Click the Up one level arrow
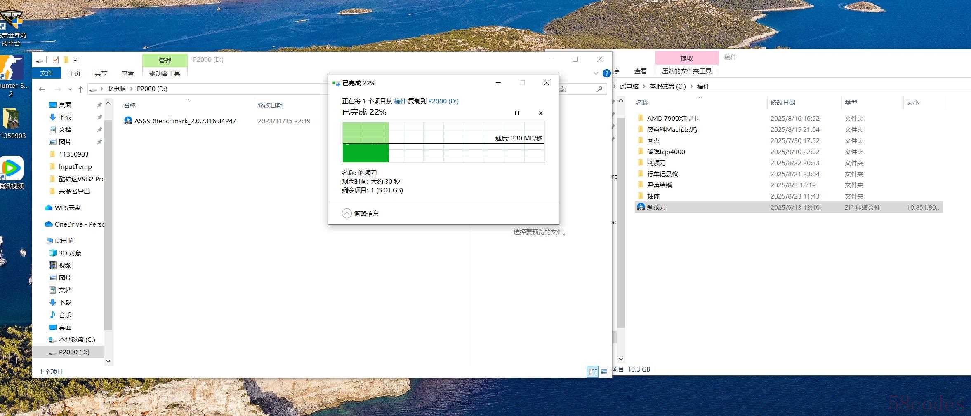The width and height of the screenshot is (971, 416). [81, 89]
